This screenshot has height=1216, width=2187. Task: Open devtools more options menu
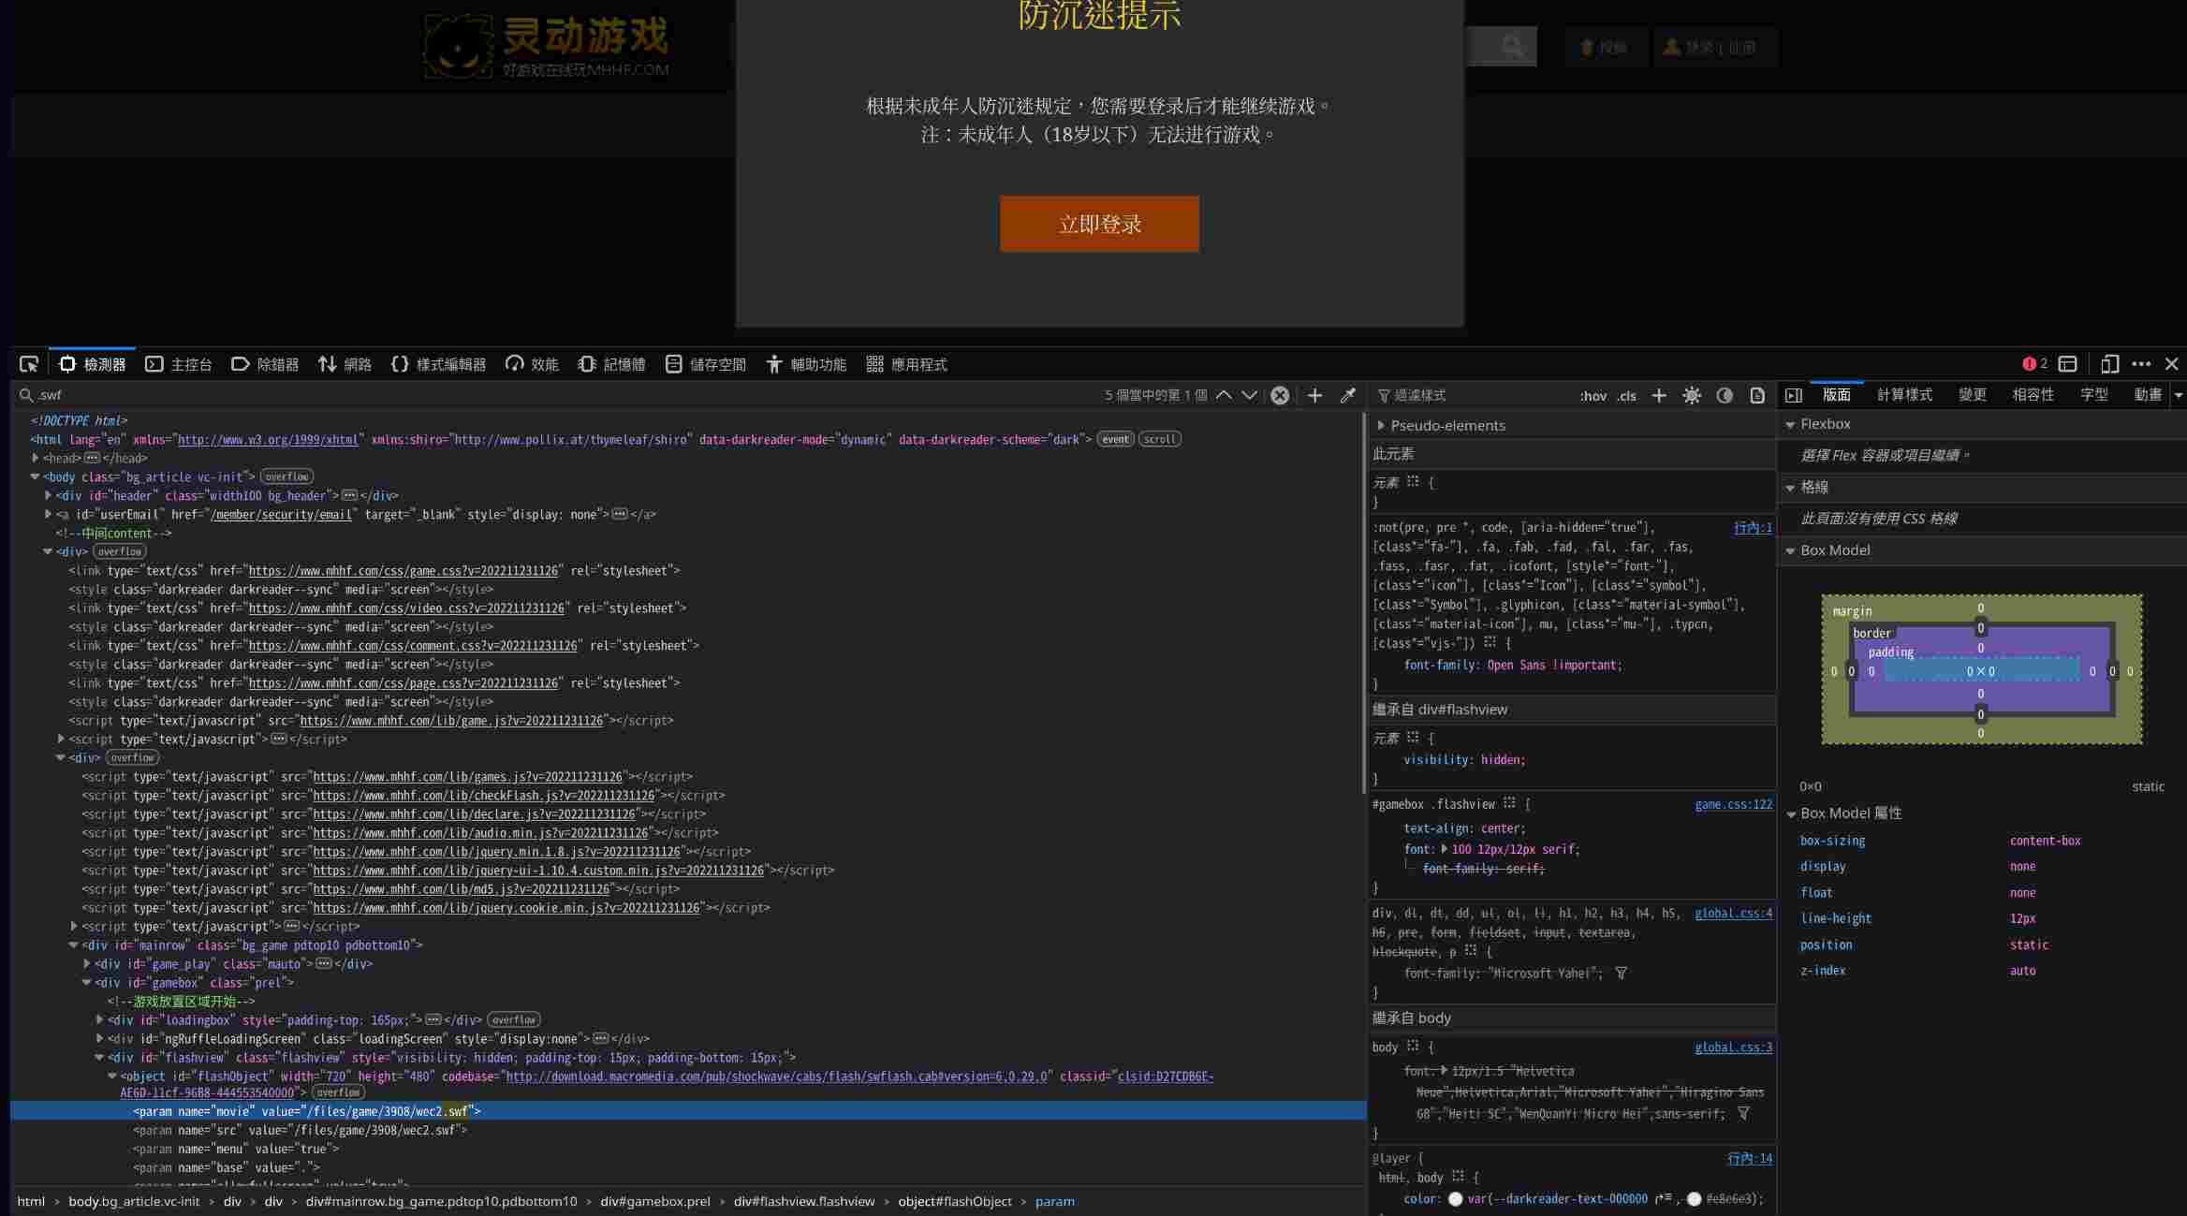pyautogui.click(x=2141, y=364)
